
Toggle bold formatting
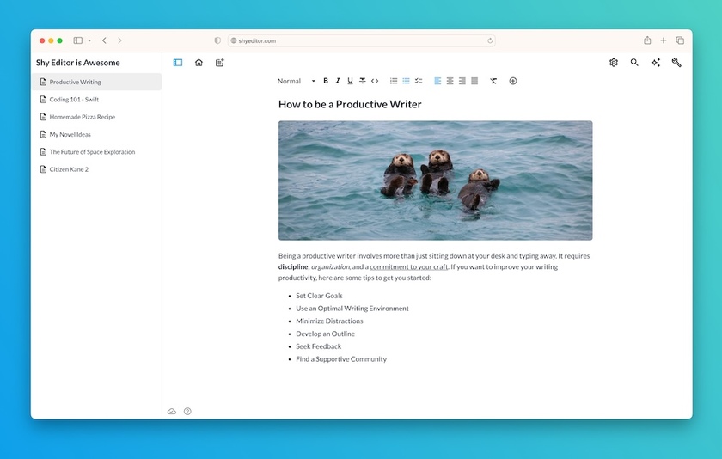[326, 81]
